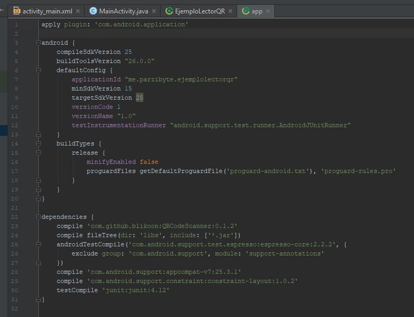The height and width of the screenshot is (317, 414).
Task: Close the activity_main.xml tab
Action: point(78,11)
